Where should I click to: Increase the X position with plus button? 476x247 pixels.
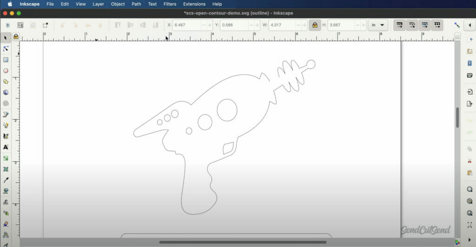210,25
